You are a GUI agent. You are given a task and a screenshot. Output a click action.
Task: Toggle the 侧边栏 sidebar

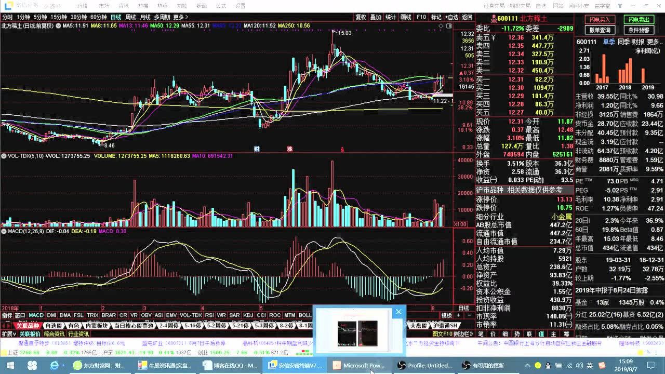[x=464, y=334]
